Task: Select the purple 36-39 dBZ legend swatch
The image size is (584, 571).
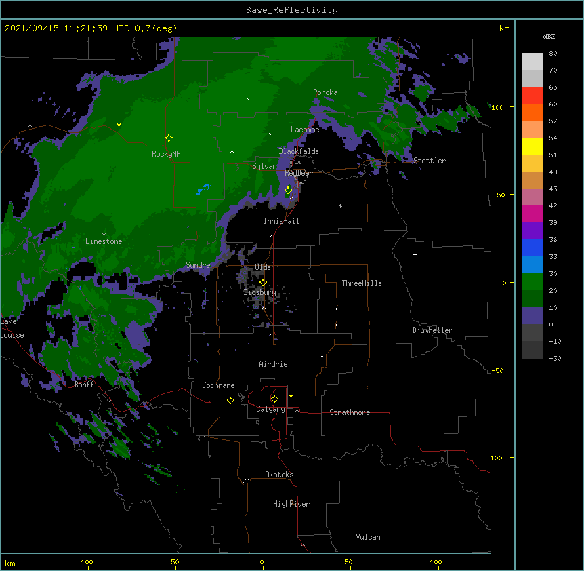Action: [533, 231]
